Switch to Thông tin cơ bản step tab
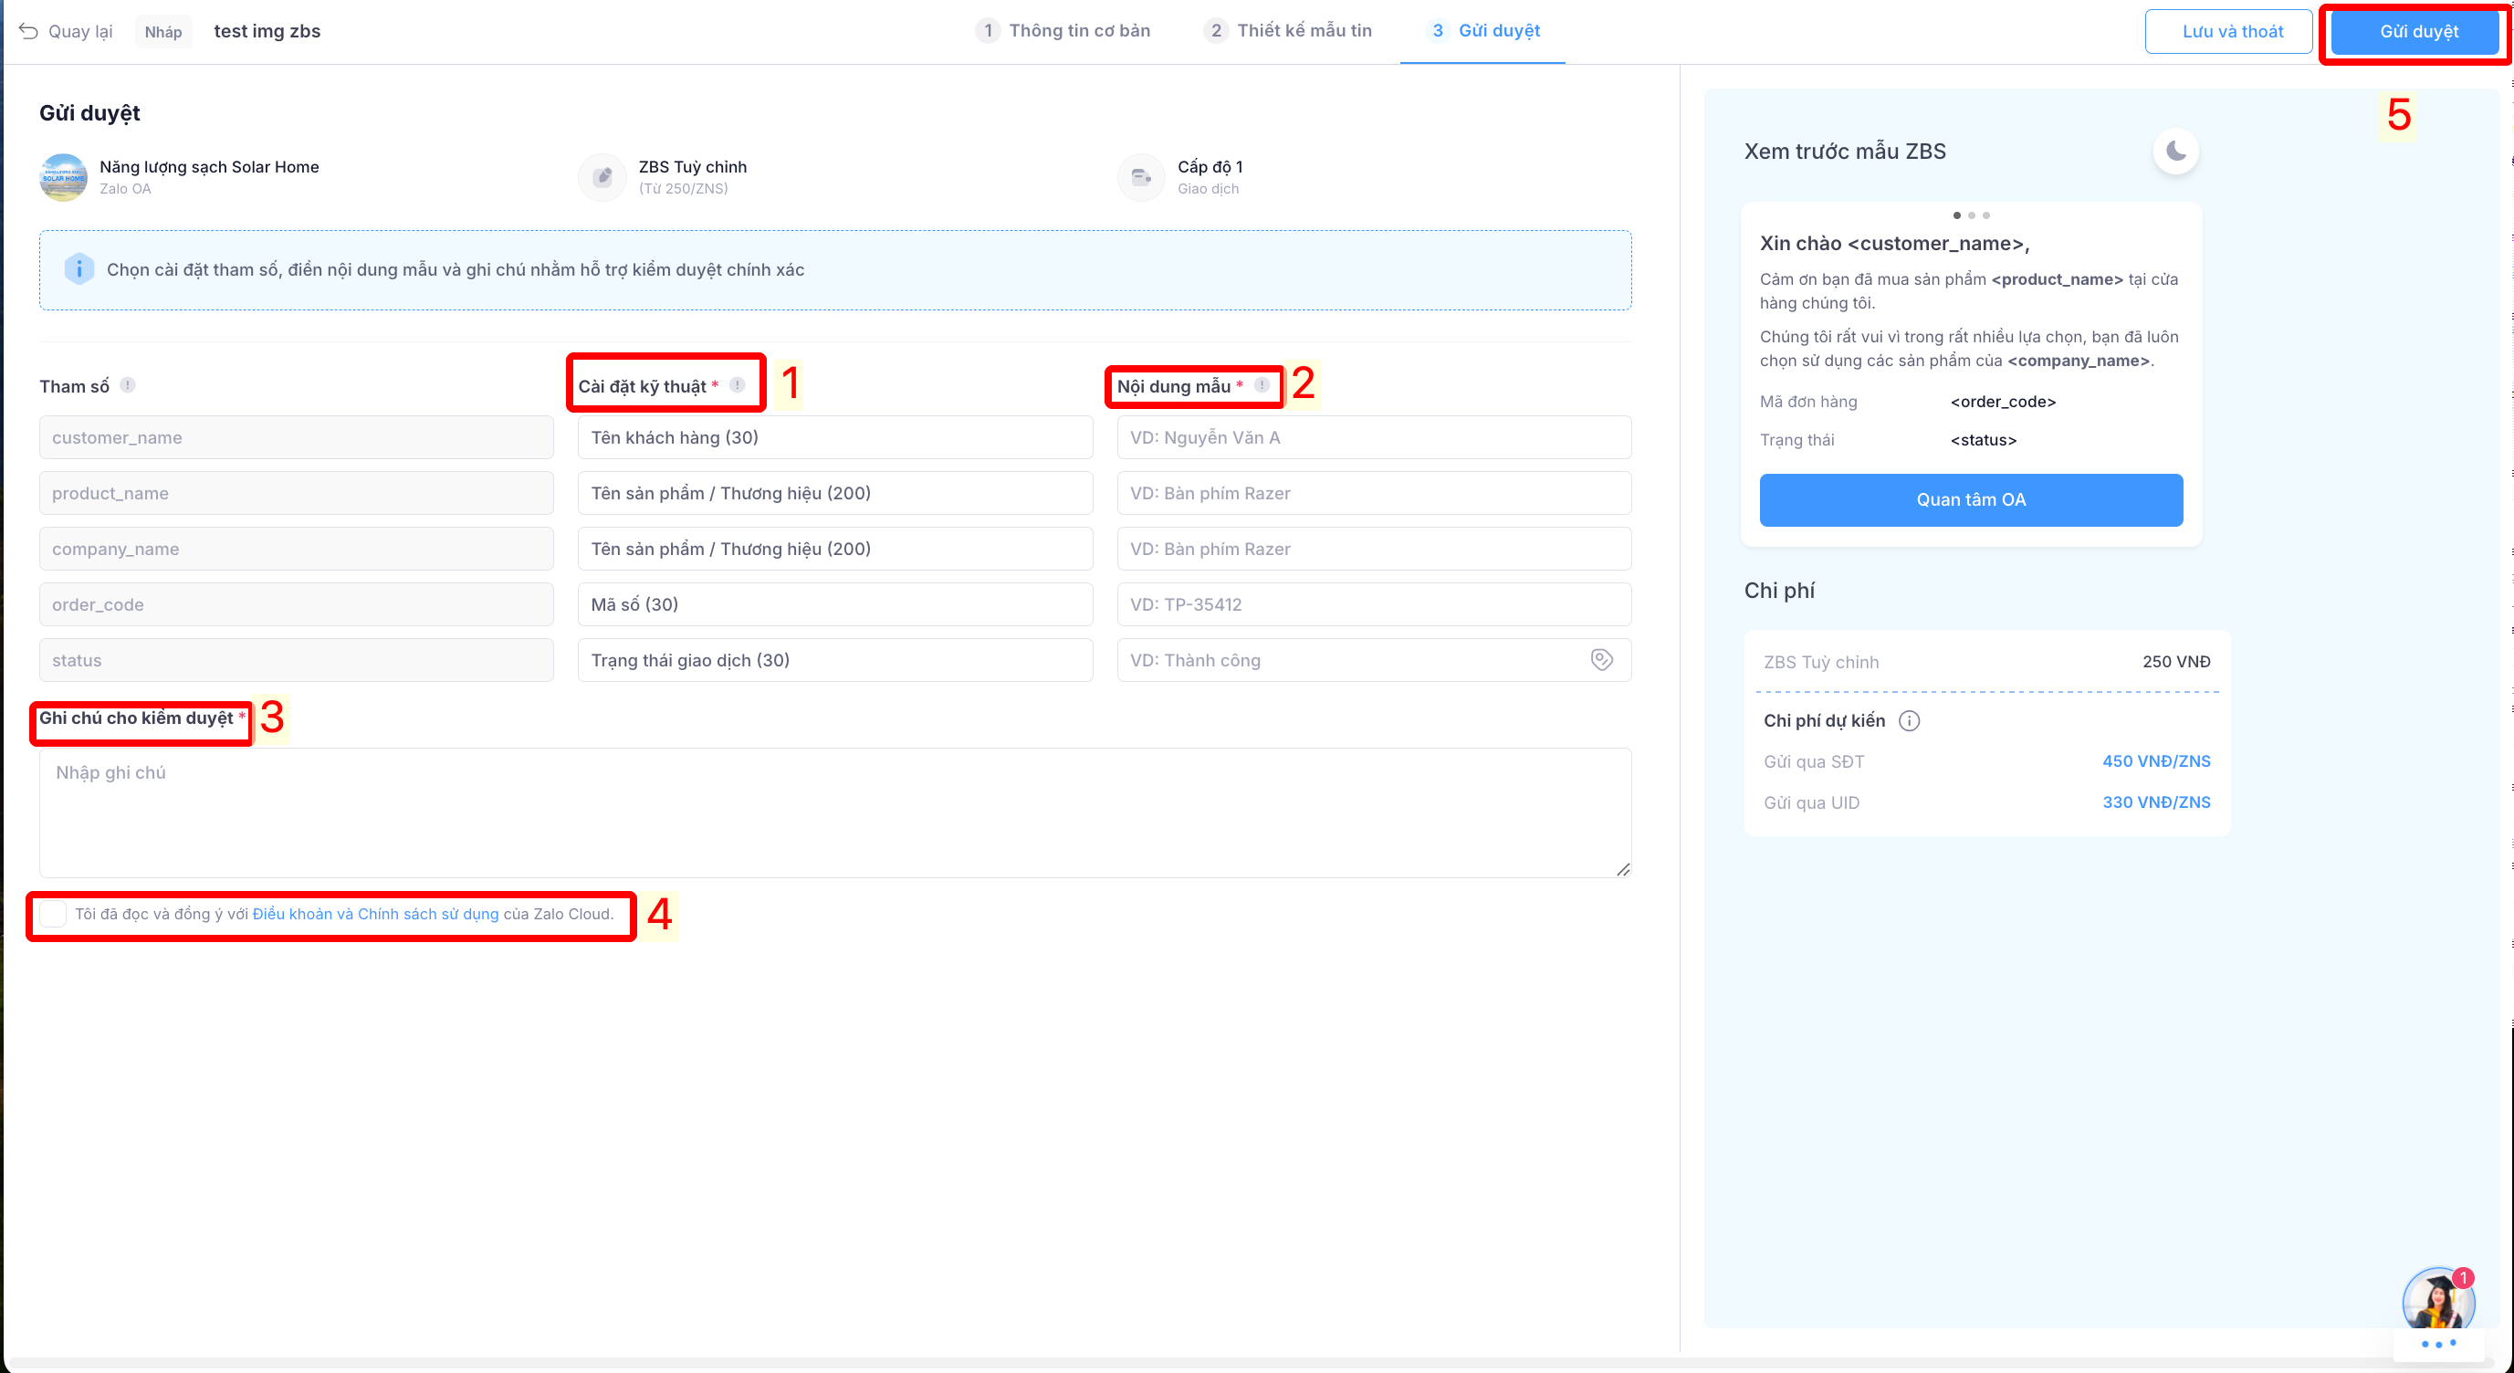2514x1373 pixels. coord(1063,31)
